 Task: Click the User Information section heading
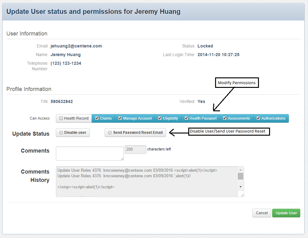coord(27,34)
